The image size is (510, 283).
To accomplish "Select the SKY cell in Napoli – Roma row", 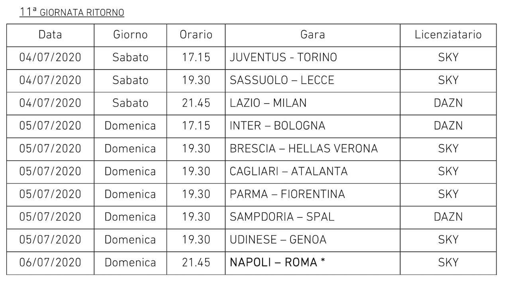I will pos(448,263).
